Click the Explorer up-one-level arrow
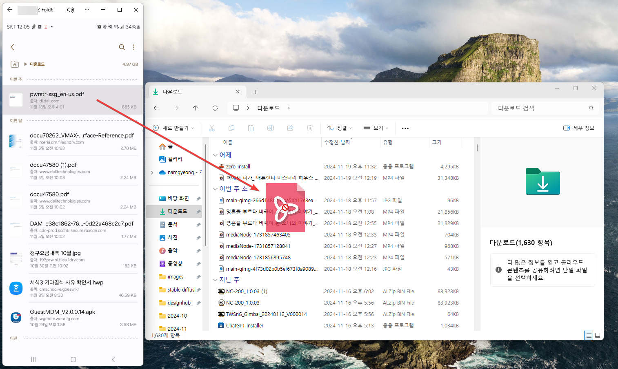 pos(196,108)
